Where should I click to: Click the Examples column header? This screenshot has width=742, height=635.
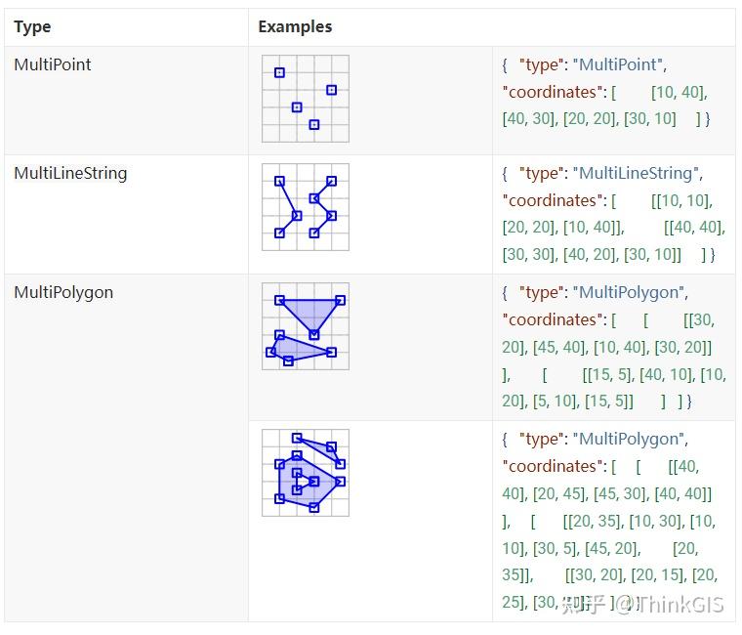(295, 27)
